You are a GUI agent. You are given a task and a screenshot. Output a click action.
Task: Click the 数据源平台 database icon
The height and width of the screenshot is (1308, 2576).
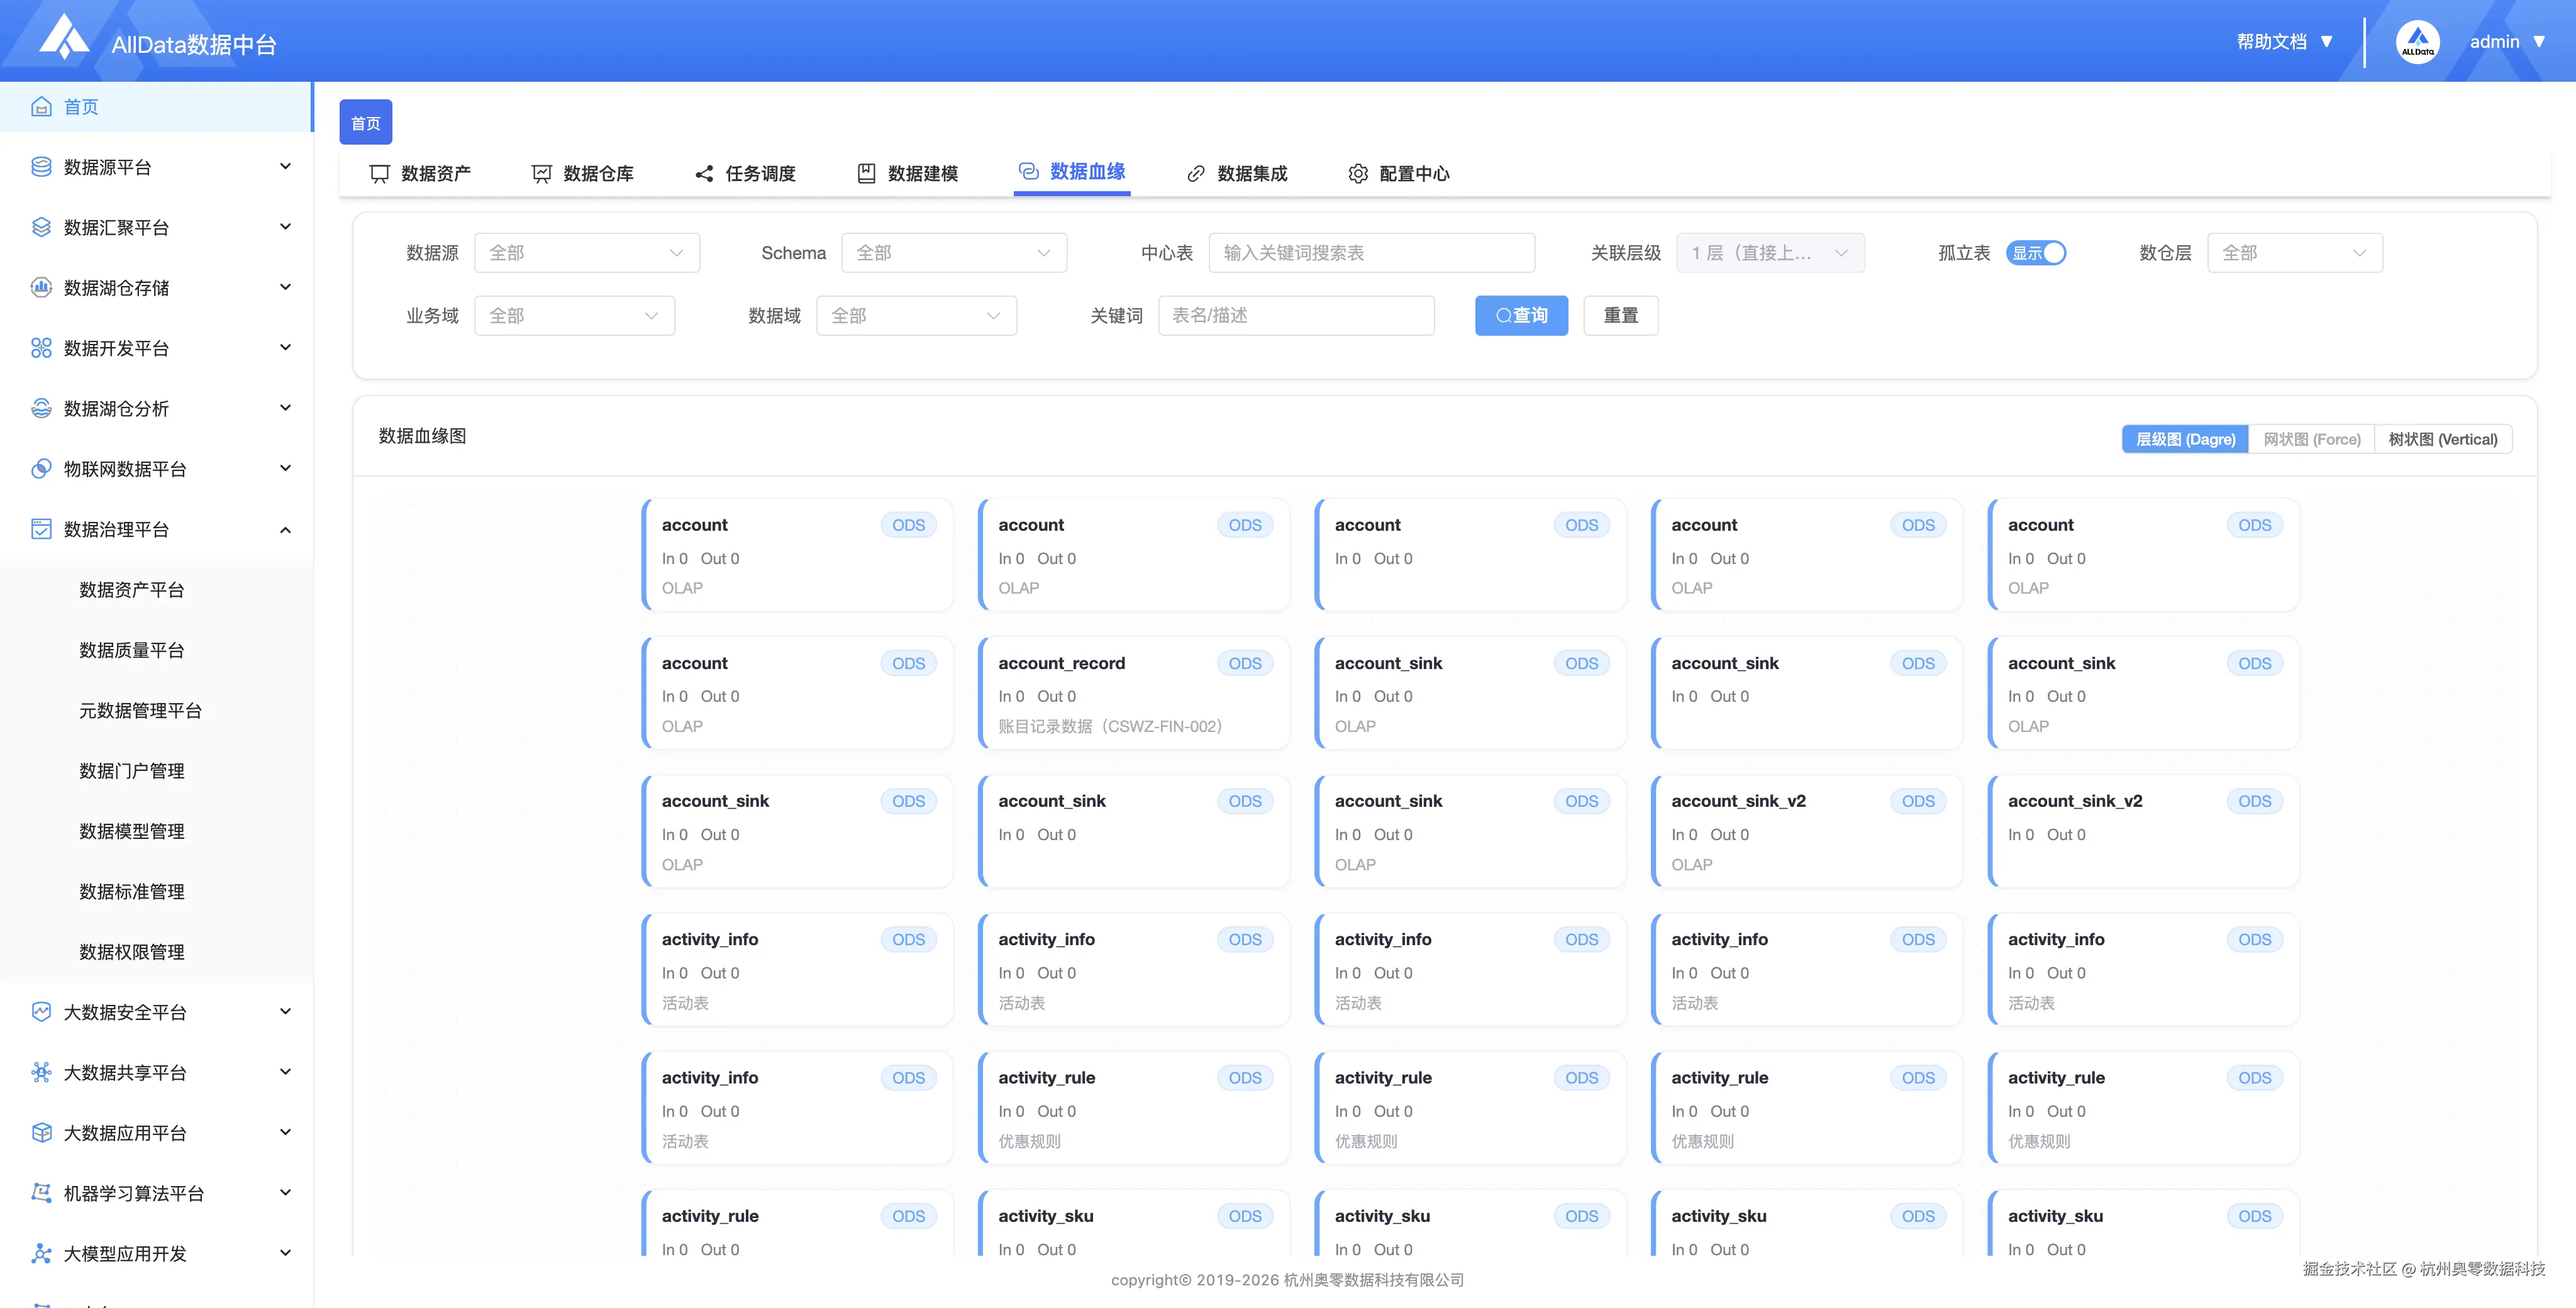[x=41, y=167]
